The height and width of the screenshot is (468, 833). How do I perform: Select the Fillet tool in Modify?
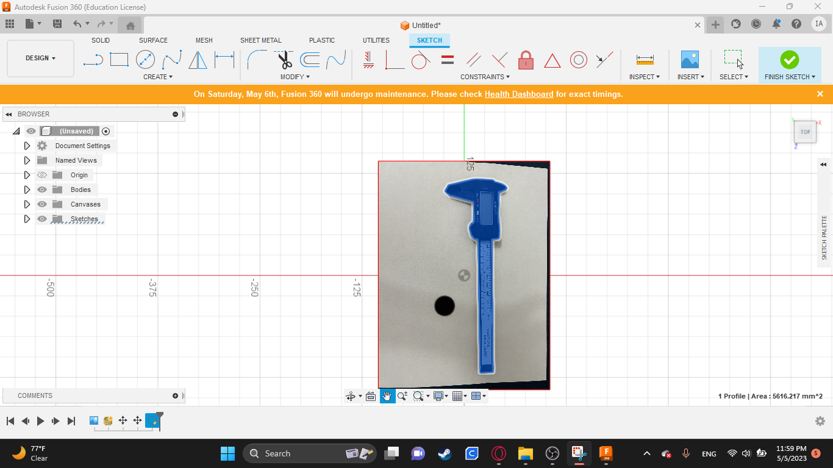[x=257, y=60]
